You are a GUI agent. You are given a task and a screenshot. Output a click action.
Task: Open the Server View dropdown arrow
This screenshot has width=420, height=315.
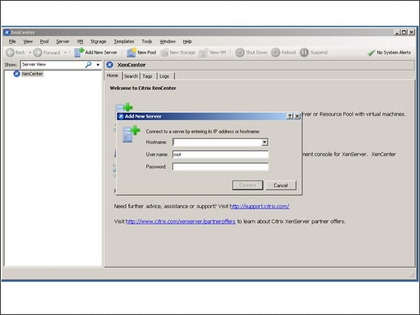98,64
